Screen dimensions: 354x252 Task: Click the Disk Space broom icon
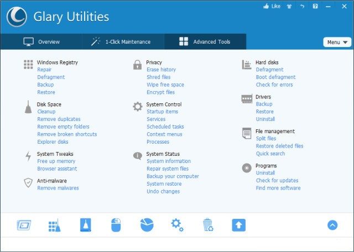pyautogui.click(x=28, y=107)
